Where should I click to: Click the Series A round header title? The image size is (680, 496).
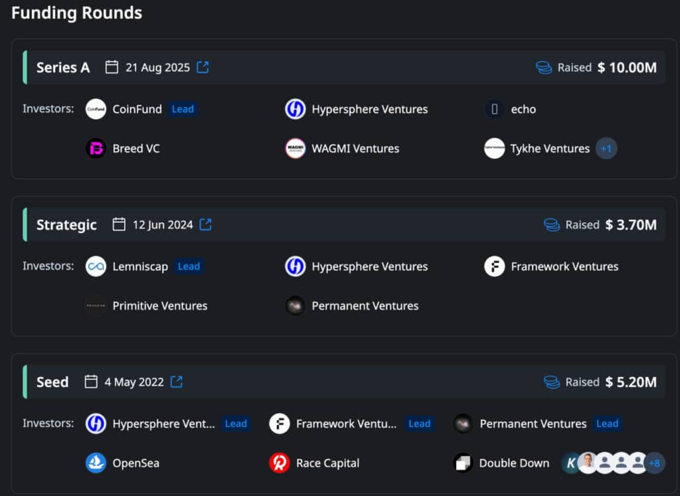63,67
